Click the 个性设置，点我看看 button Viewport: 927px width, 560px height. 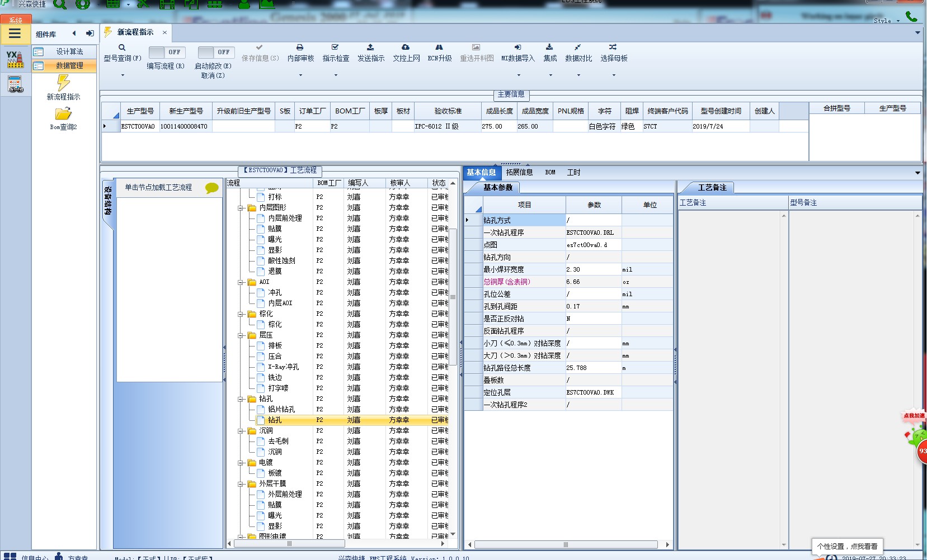[847, 547]
